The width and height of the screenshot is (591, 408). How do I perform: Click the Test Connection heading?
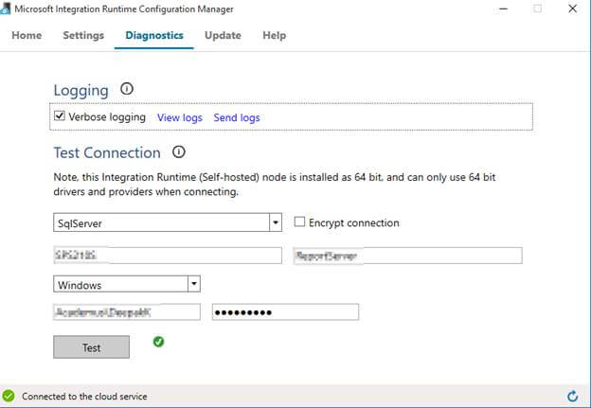(x=107, y=152)
